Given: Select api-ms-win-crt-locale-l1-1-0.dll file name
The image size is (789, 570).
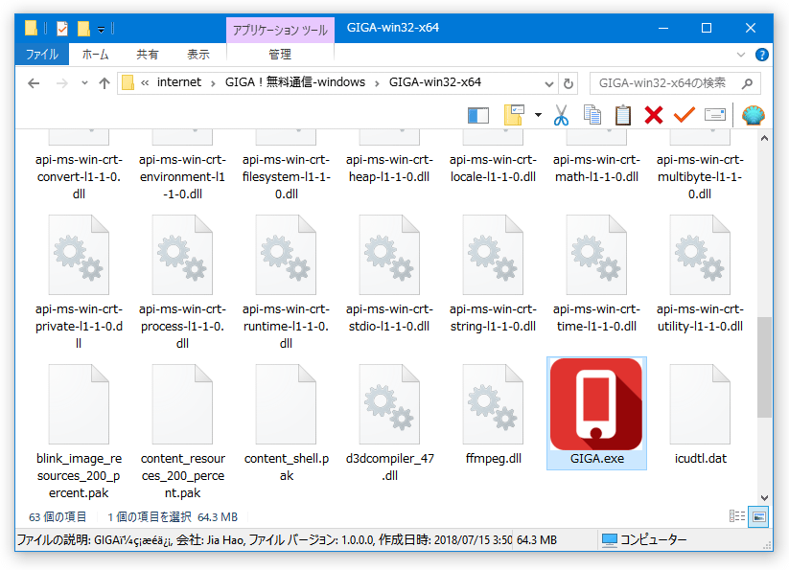Looking at the screenshot, I should point(493,169).
